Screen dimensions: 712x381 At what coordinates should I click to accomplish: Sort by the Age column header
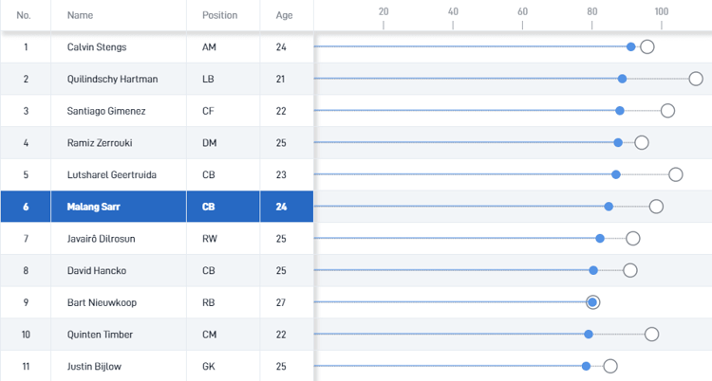285,15
